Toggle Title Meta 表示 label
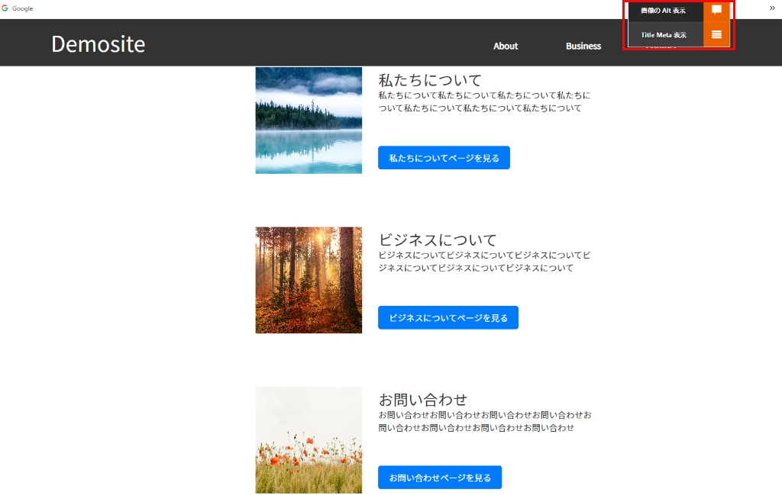 [x=664, y=34]
